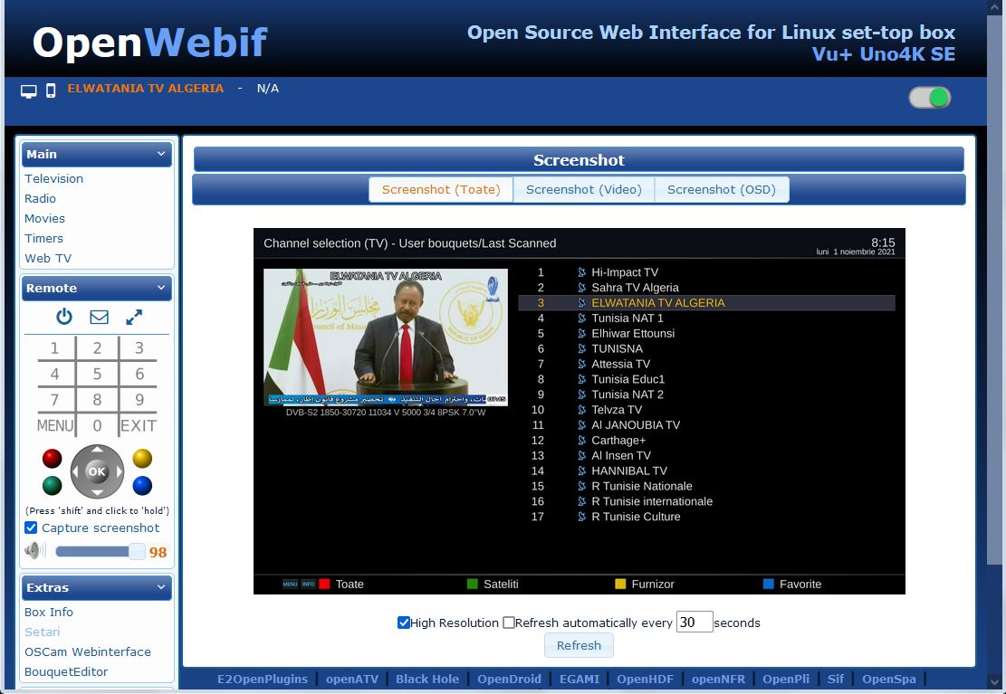Open OpenHDF footer link
Image resolution: width=1006 pixels, height=694 pixels.
[646, 679]
